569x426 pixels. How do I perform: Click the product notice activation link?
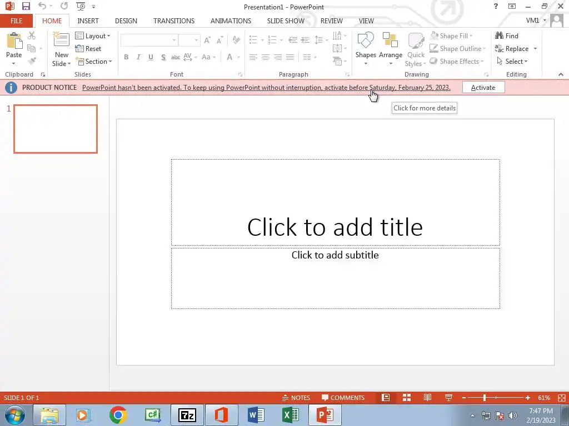[266, 88]
